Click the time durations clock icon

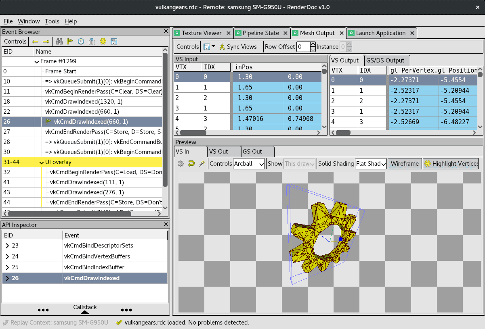click(x=81, y=42)
